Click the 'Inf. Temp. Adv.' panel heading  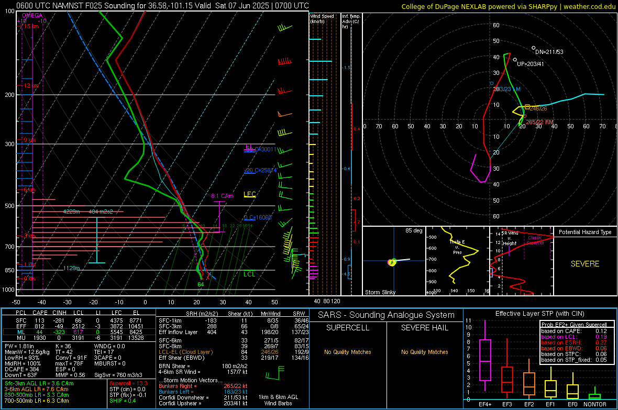click(351, 21)
